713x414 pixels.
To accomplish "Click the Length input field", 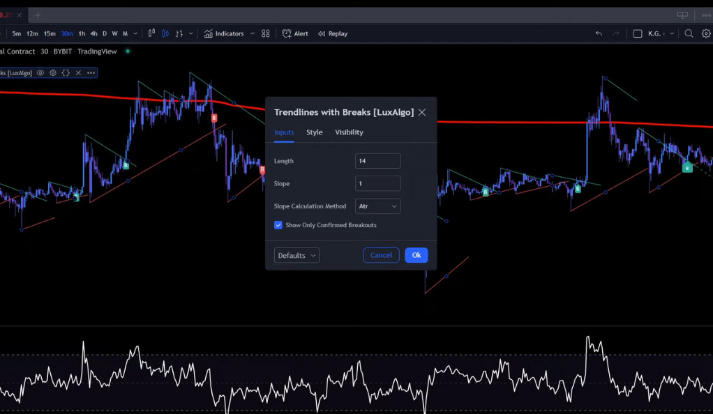I will click(x=377, y=160).
